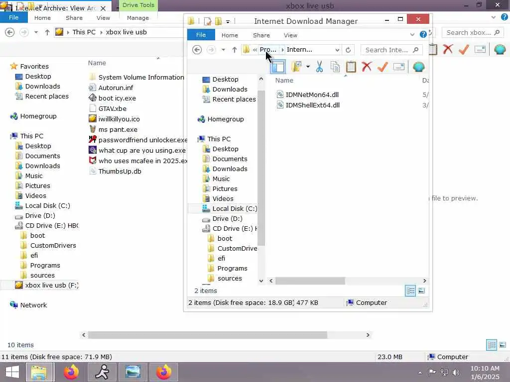
Task: Open folder options dropdown arrow in IDM toolbar
Action: 308,67
